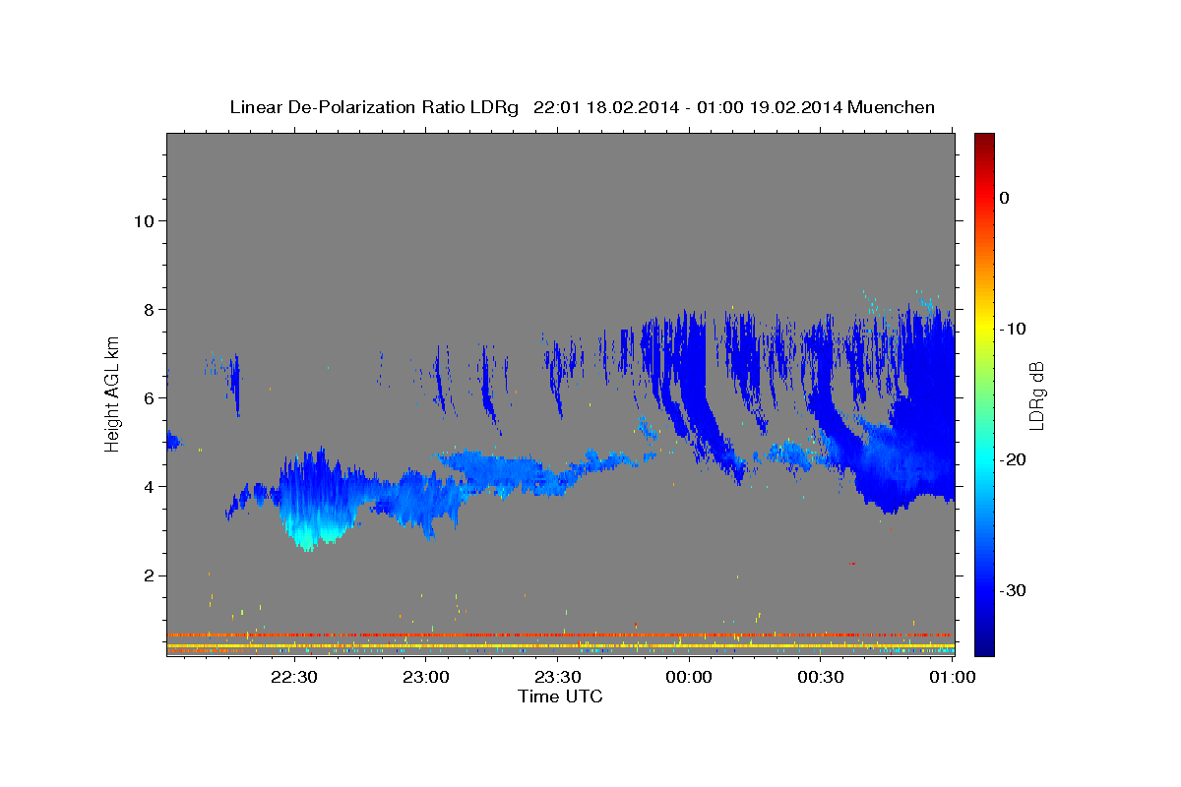The width and height of the screenshot is (1181, 787).
Task: Select the 23:00 time tick label
Action: click(426, 677)
